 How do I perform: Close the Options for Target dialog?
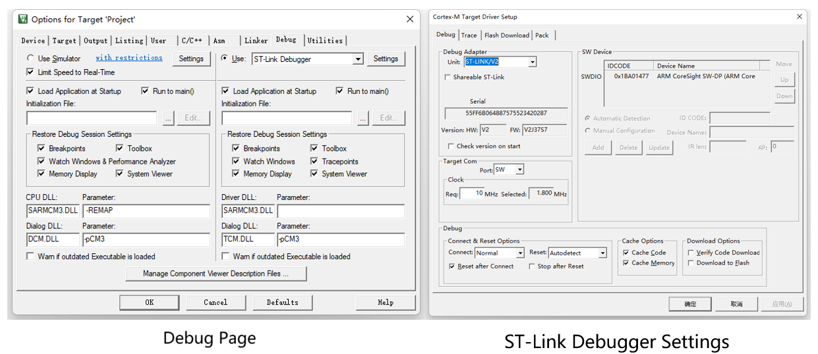tap(410, 19)
